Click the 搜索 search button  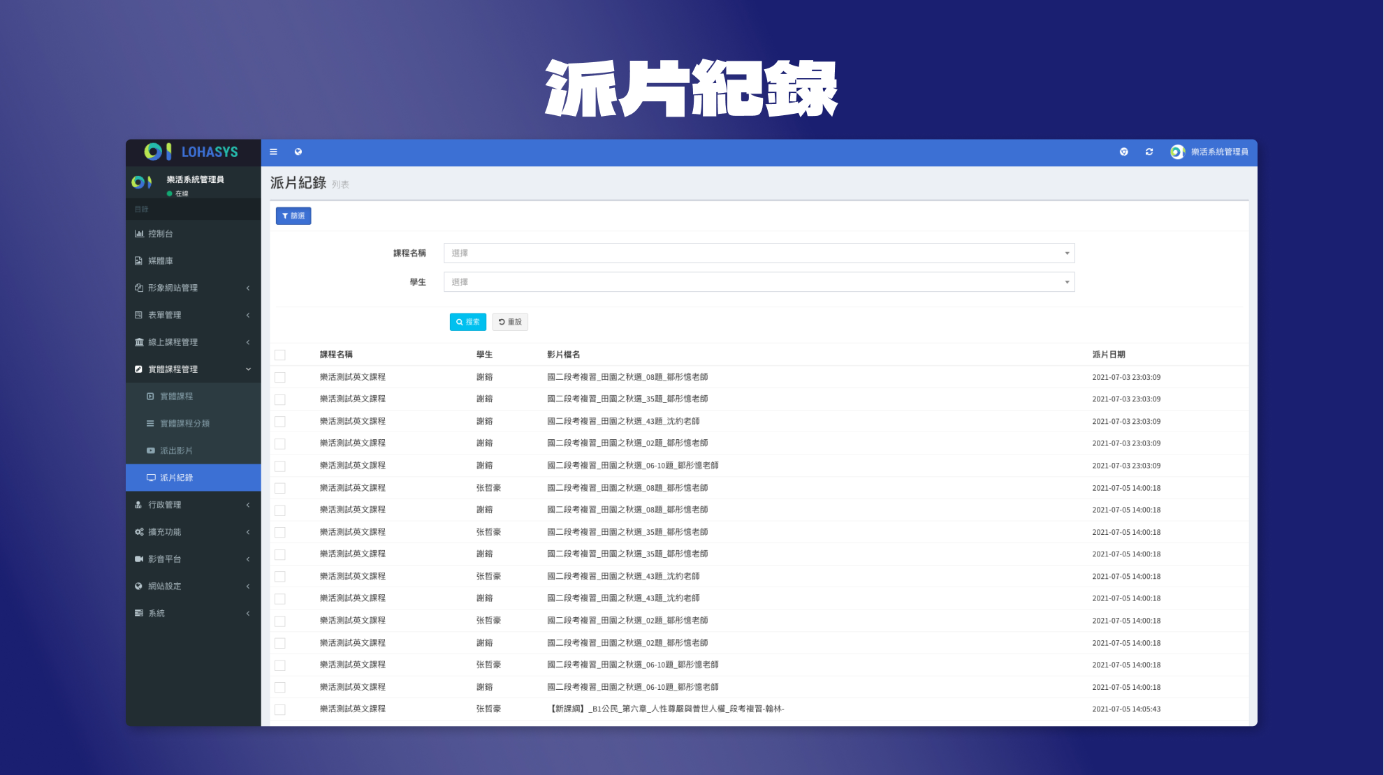tap(468, 322)
